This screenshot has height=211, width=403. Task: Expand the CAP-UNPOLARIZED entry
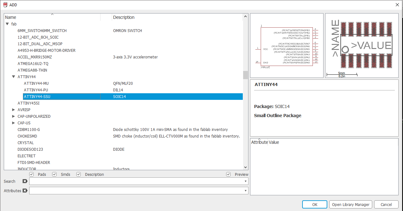14,116
